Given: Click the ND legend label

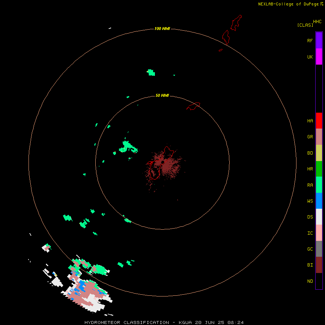Looking at the screenshot, I should [310, 281].
